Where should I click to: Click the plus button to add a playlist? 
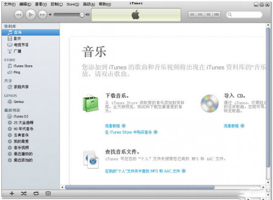pyautogui.click(x=12, y=194)
